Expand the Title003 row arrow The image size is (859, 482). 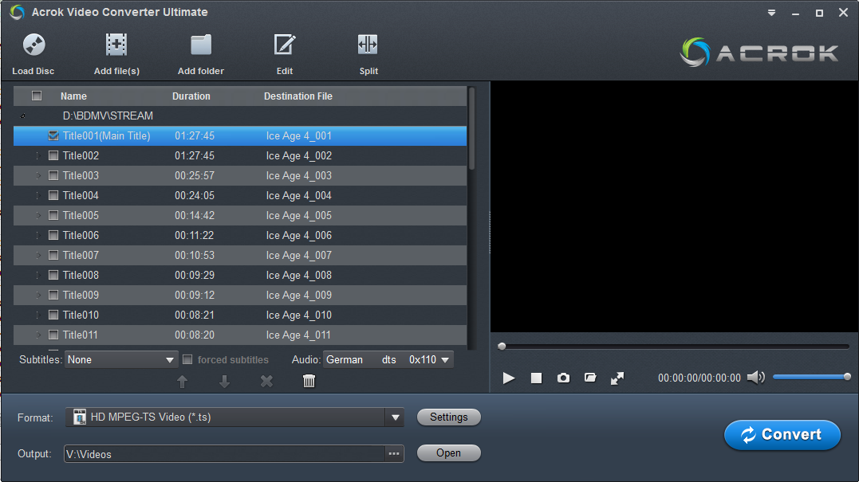click(37, 175)
